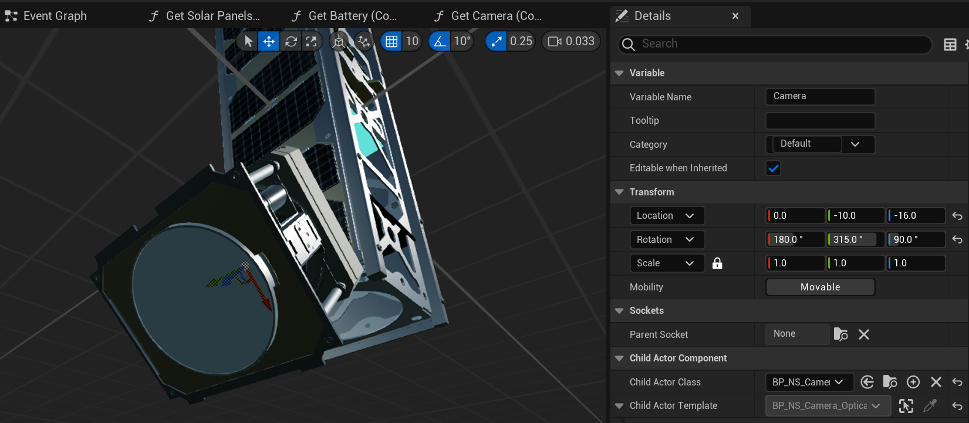969x423 pixels.
Task: Pick actor with eyedropper icon
Action: point(930,406)
